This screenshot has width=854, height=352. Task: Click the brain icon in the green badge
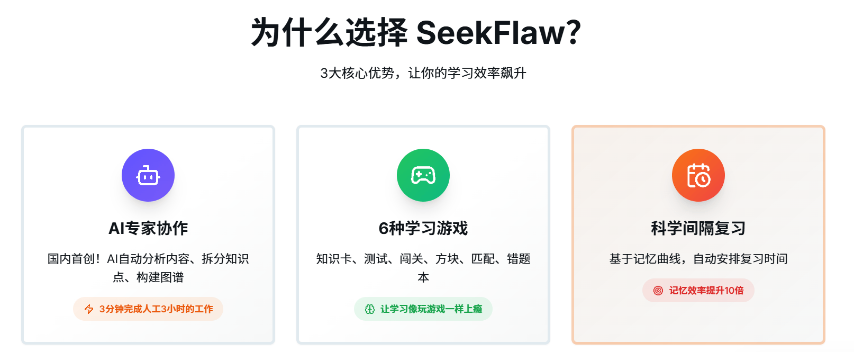pos(370,309)
